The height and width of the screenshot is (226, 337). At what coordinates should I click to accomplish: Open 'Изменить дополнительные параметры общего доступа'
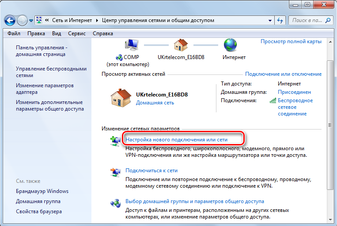click(50, 105)
